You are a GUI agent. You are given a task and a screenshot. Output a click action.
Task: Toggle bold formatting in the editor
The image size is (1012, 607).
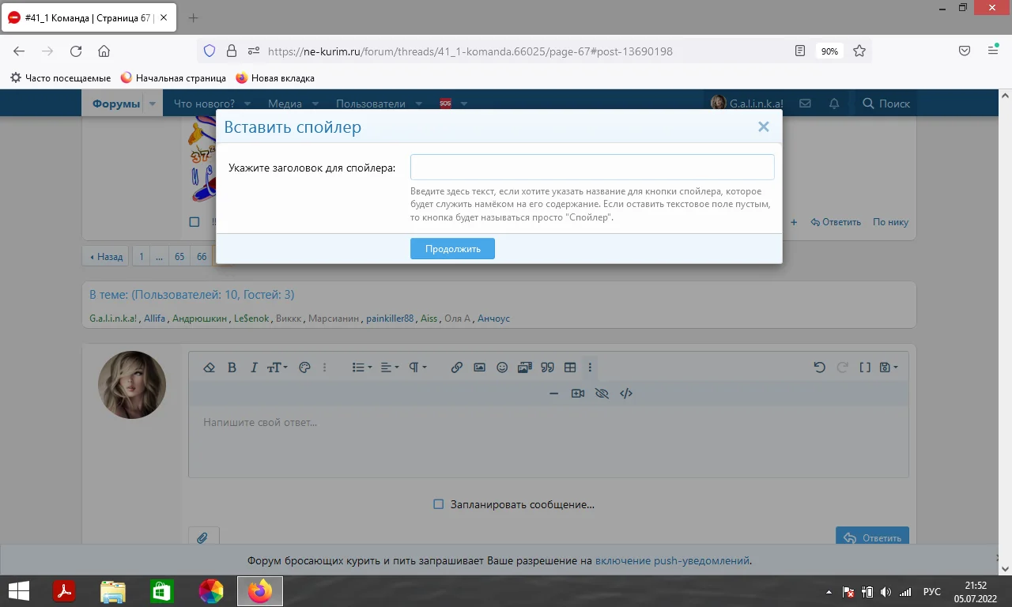[x=232, y=368]
